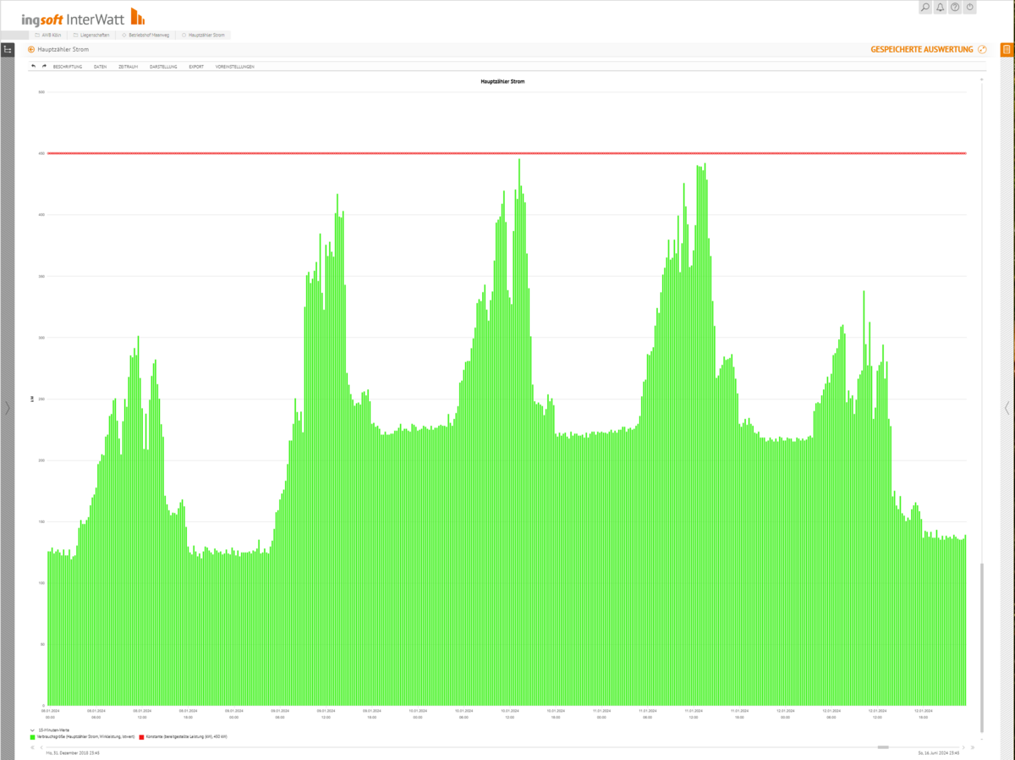The image size is (1015, 760).
Task: Toggle the red Konstante legend series
Action: (x=141, y=737)
